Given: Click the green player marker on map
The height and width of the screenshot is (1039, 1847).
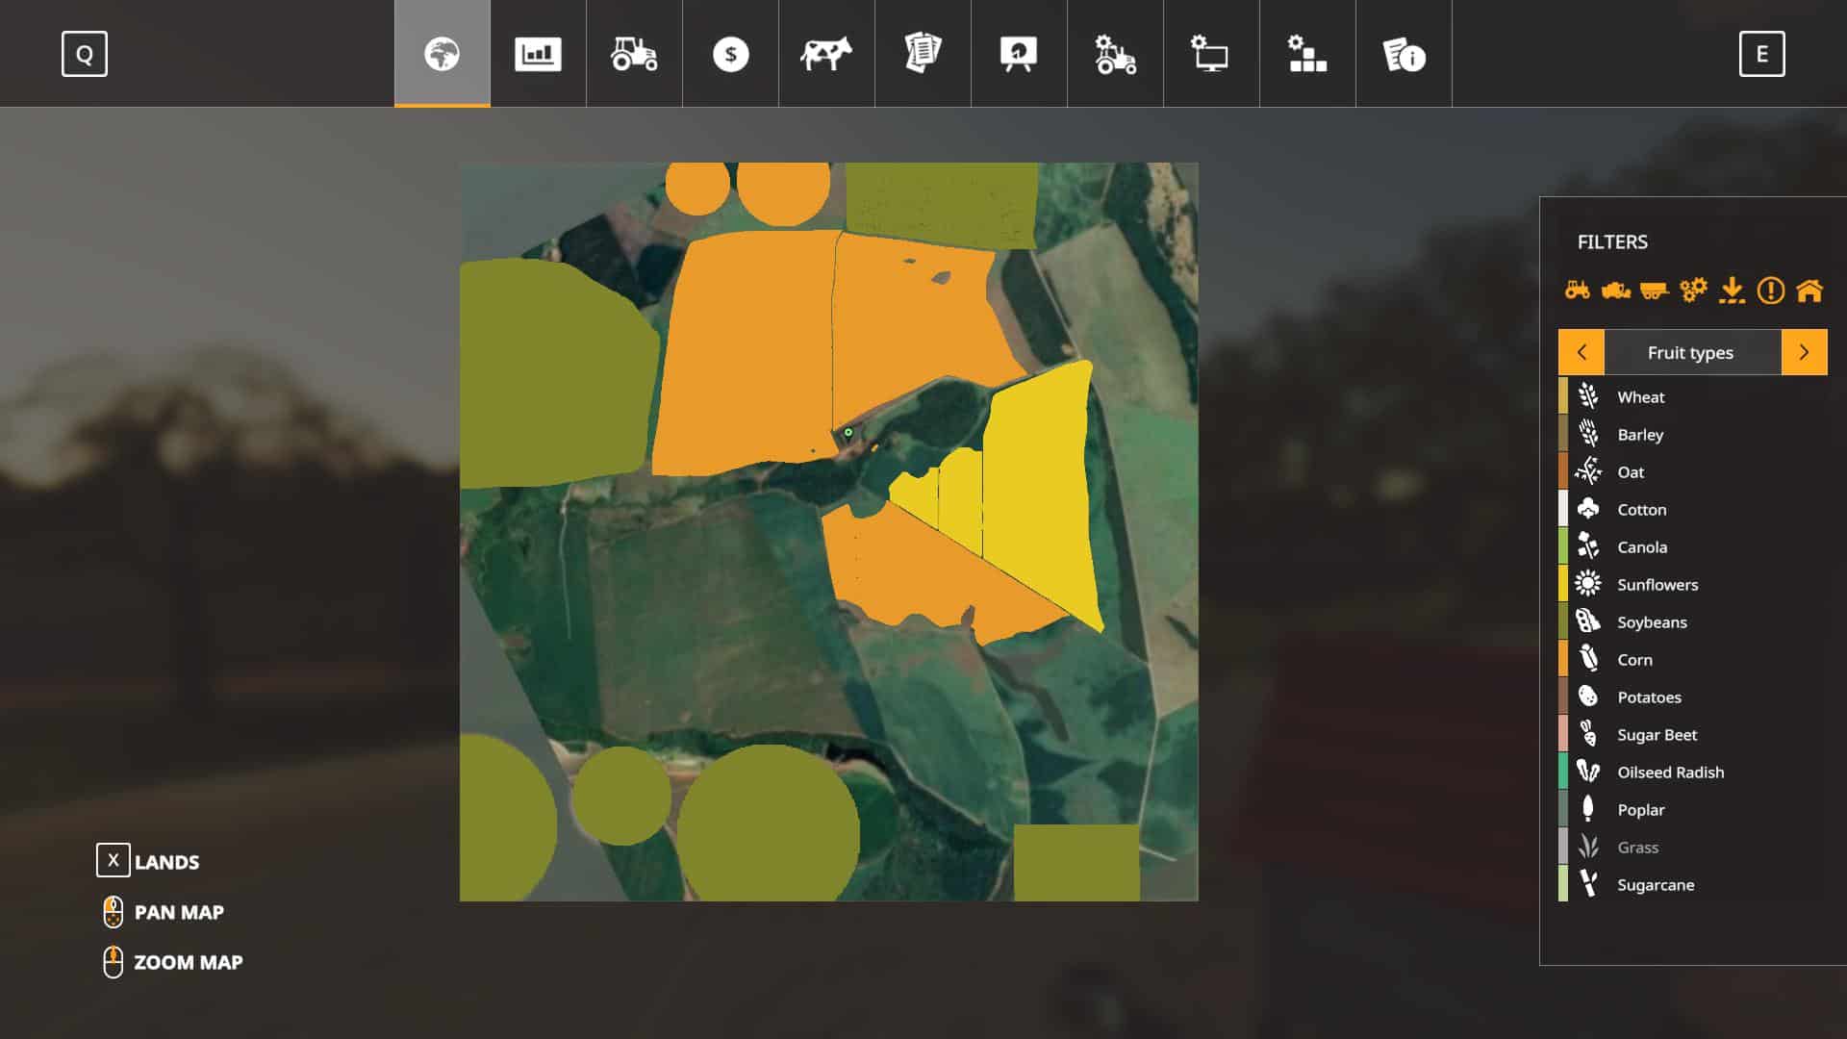Looking at the screenshot, I should click(x=848, y=433).
